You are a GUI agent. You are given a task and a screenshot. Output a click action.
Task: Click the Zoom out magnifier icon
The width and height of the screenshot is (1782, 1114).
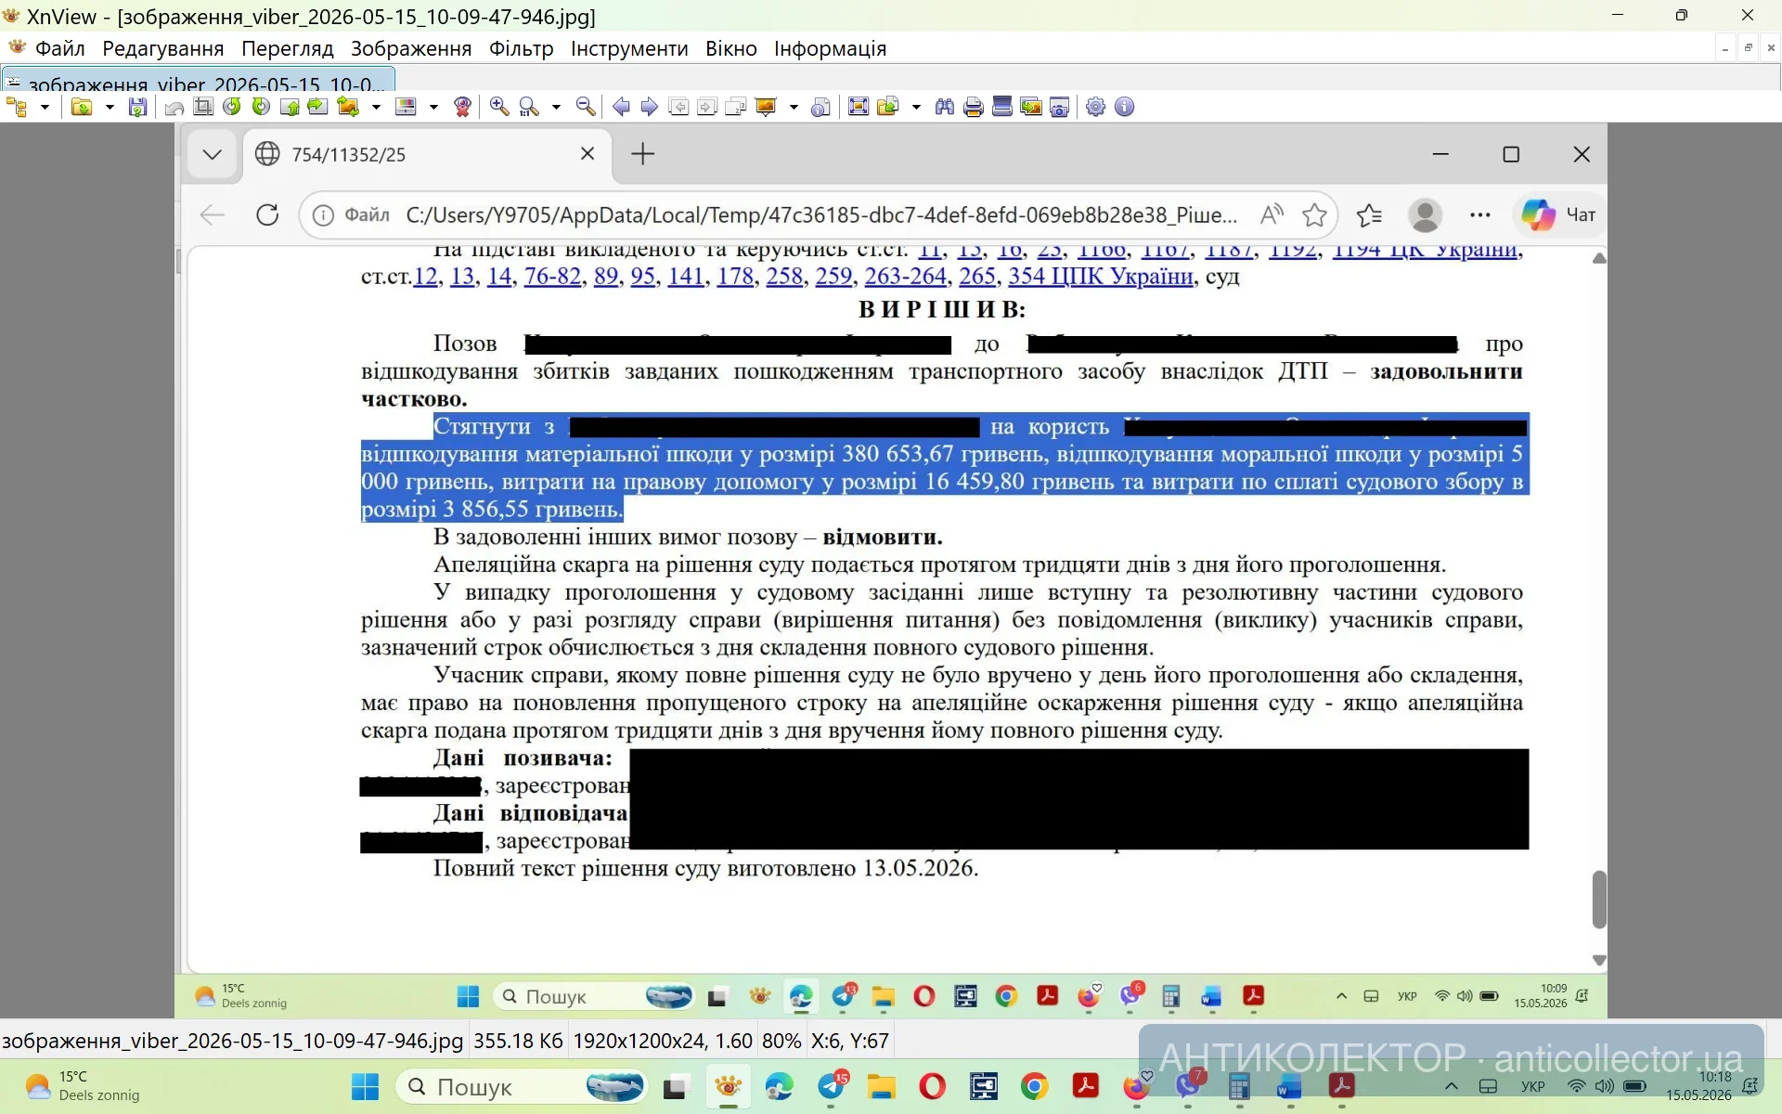(x=586, y=107)
